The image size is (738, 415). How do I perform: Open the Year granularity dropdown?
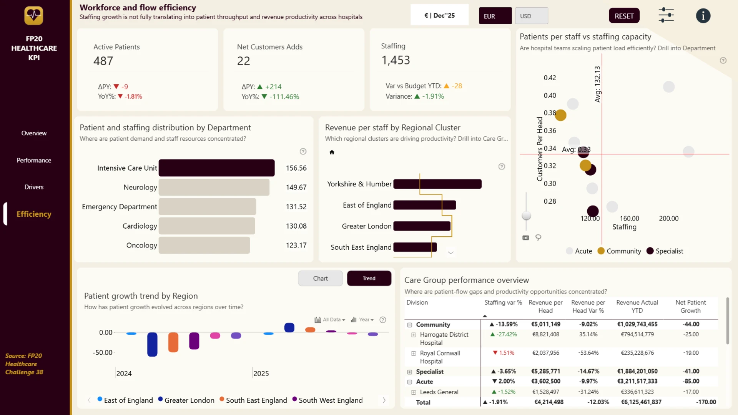click(362, 320)
